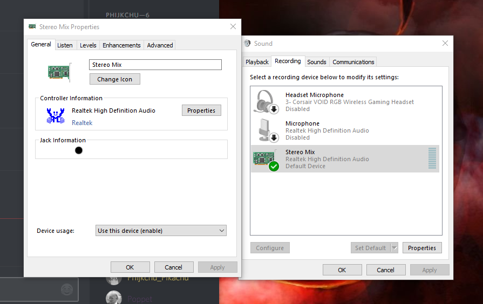Switch to the Listen tab
The height and width of the screenshot is (304, 483).
(65, 45)
